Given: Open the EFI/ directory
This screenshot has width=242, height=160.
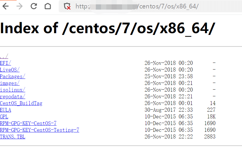Looking at the screenshot, I should click(6, 63).
